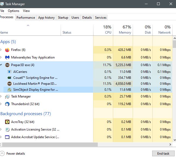The width and height of the screenshot is (176, 159).
Task: Open the Options menu
Action: click(14, 11)
